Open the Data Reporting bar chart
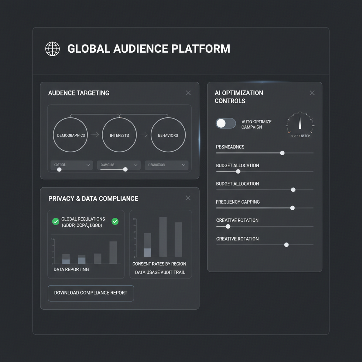 click(x=86, y=251)
